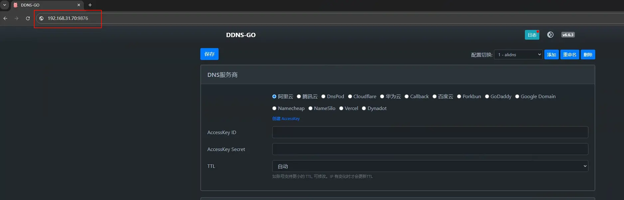This screenshot has height=200, width=624.
Task: Click the AccessKey ID input field
Action: pos(430,132)
